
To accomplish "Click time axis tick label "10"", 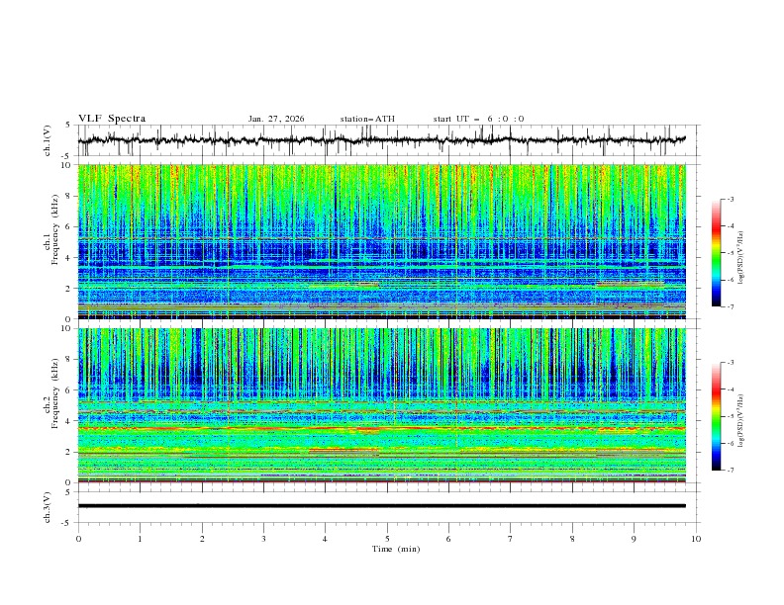I will point(696,539).
